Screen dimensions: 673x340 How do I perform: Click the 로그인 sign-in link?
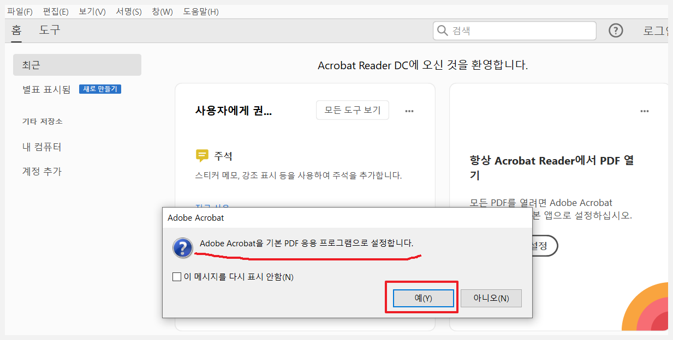point(657,31)
